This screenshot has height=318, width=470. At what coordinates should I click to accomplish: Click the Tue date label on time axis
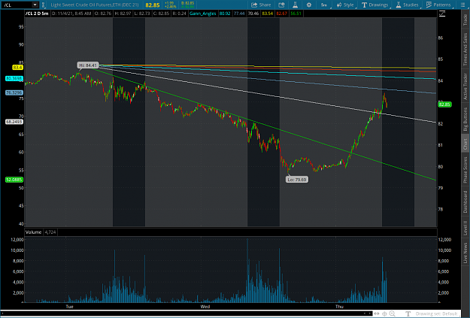tap(69, 307)
